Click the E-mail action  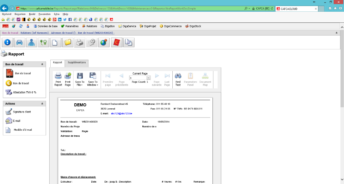click(x=13, y=121)
